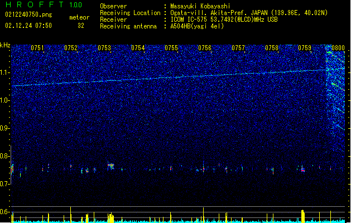Click the 0754 time marker
Image resolution: width=351 pixels, height=223 pixels.
click(138, 48)
